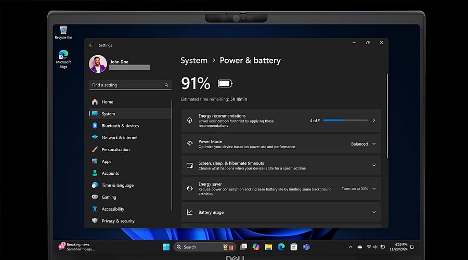Expand the Power Mode Balanced dropdown
Viewport: 468px width, 260px height.
363,144
